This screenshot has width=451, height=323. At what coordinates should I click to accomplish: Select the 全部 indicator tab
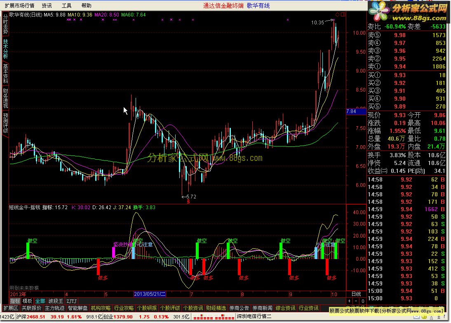pos(40,301)
